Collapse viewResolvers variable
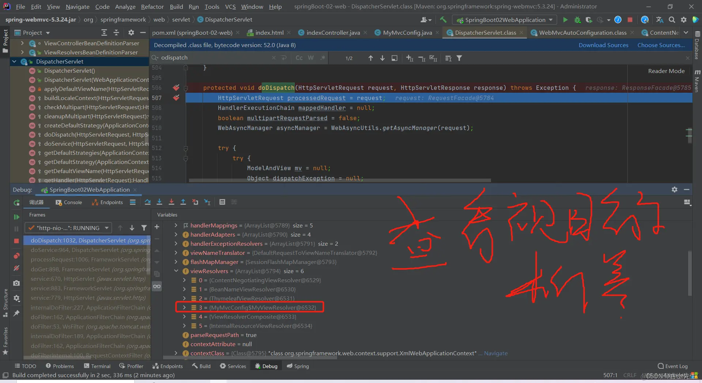Screen dimensions: 702x383 pyautogui.click(x=176, y=271)
